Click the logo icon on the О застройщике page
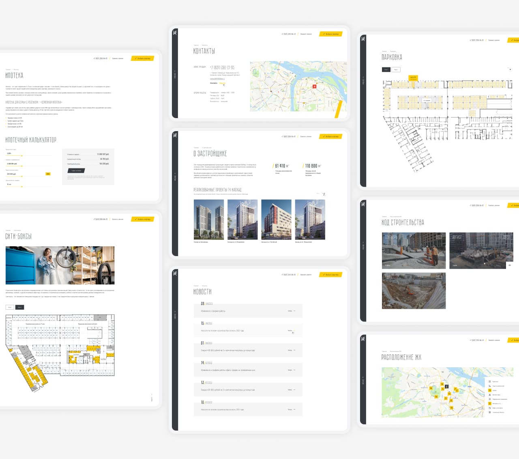 pyautogui.click(x=175, y=135)
